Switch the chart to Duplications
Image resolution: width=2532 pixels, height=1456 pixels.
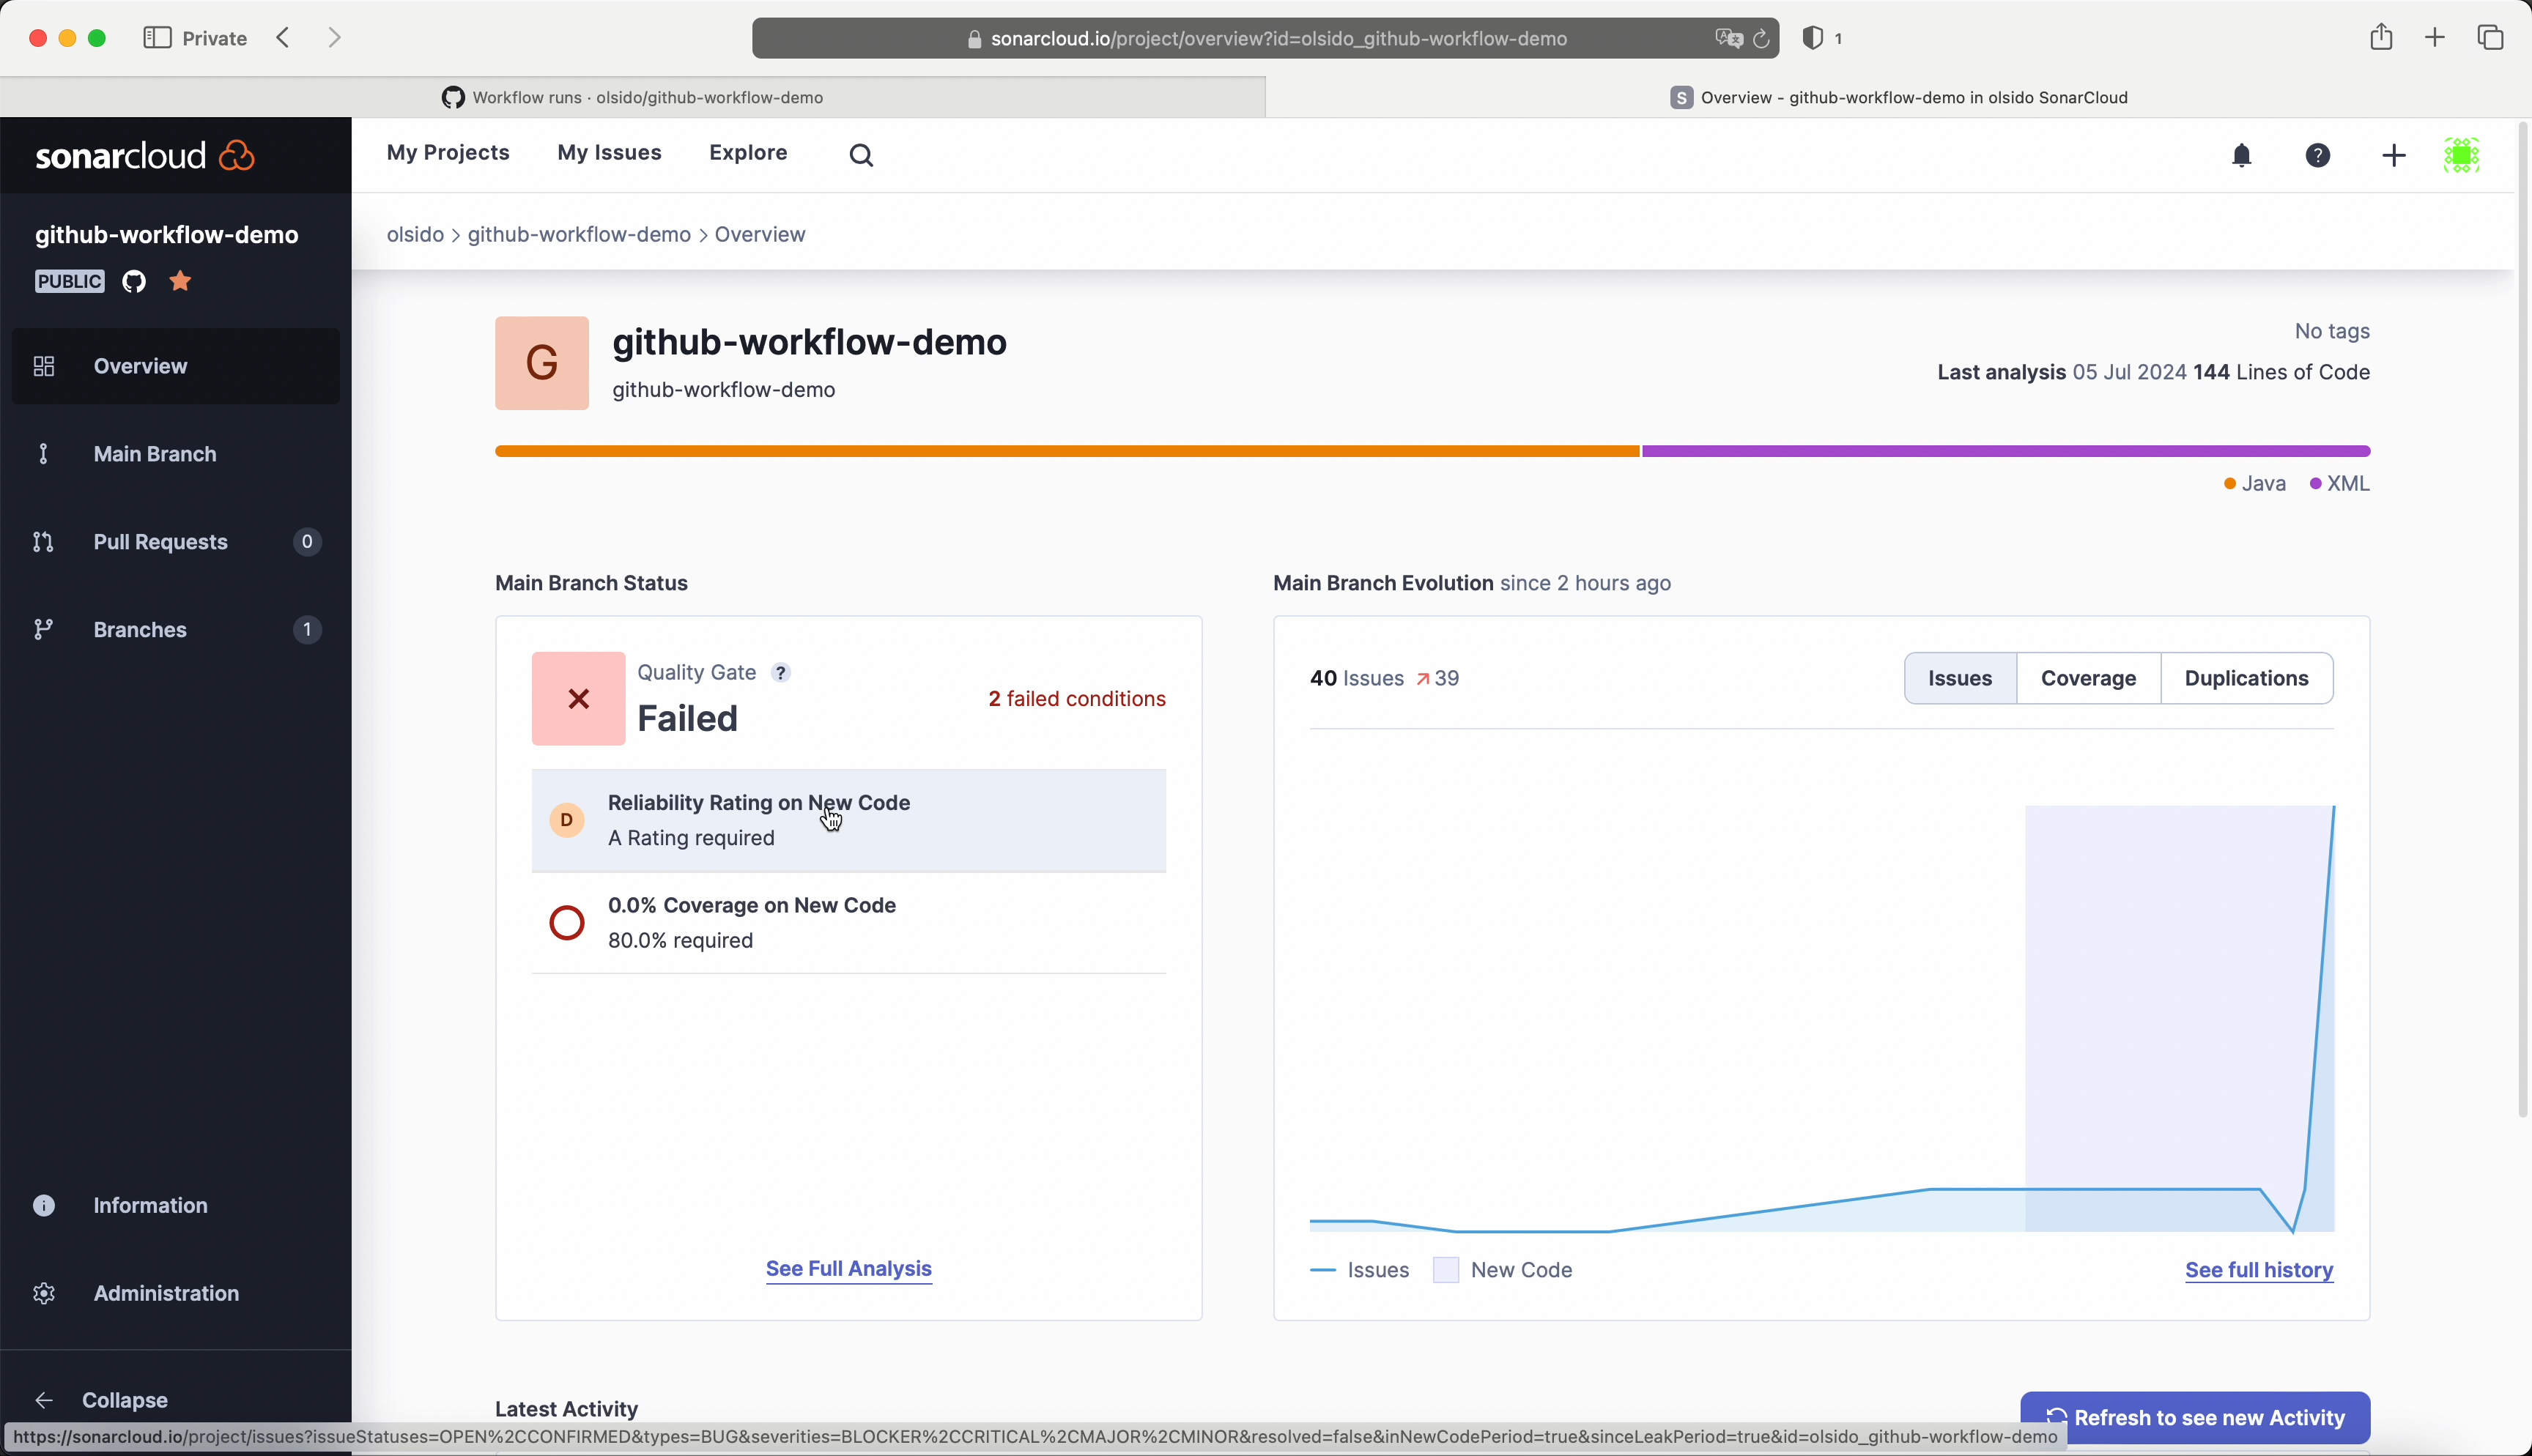pyautogui.click(x=2246, y=678)
